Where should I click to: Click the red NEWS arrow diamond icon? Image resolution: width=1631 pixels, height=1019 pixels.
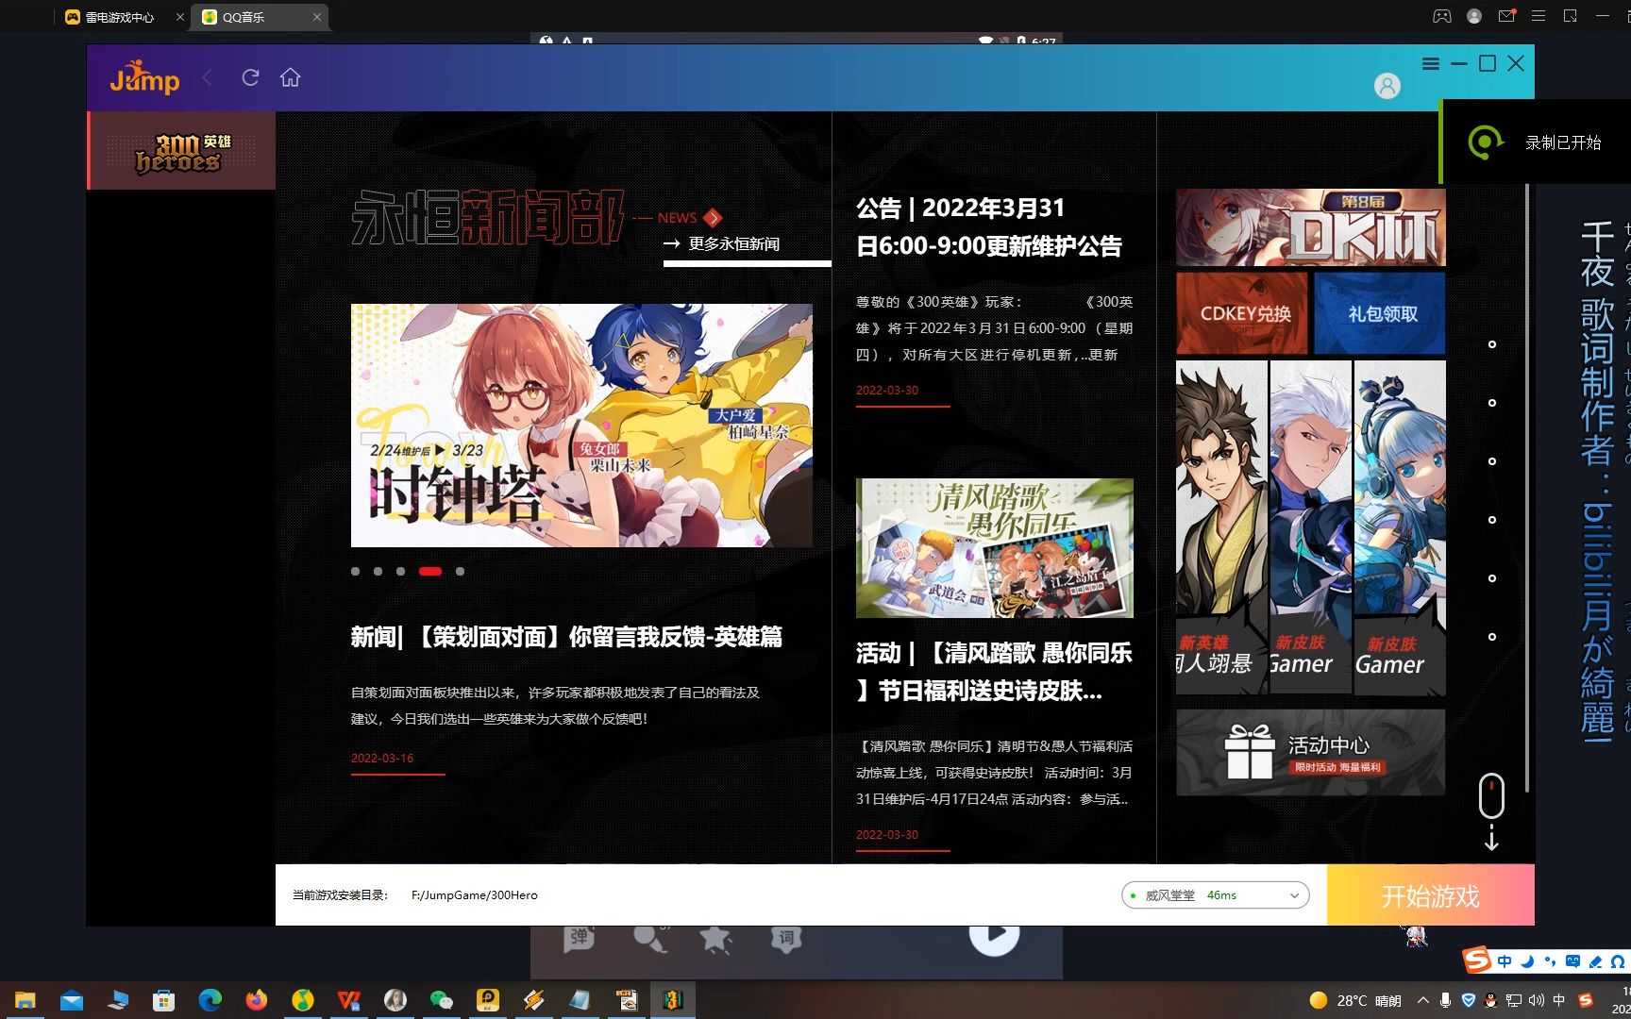(x=713, y=218)
